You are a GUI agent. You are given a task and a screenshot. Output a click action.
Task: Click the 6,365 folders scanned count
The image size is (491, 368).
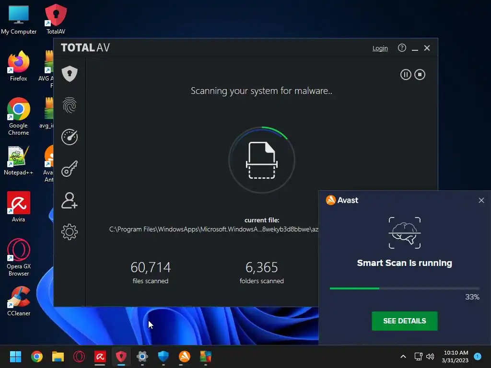point(262,267)
